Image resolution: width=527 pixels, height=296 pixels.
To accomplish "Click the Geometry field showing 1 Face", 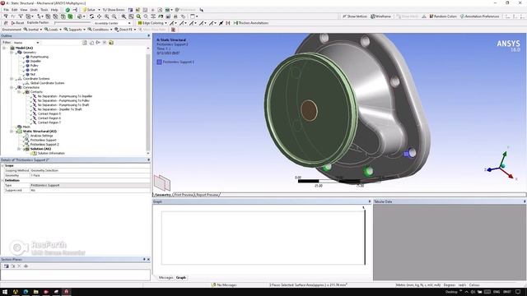I will 90,175.
